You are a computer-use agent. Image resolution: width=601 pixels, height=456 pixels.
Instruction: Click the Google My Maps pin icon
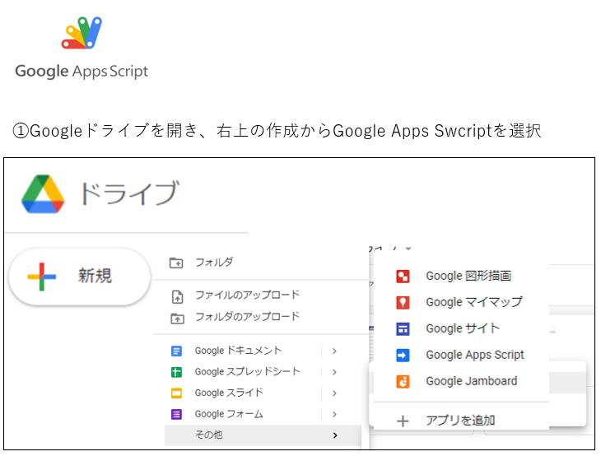pyautogui.click(x=403, y=303)
